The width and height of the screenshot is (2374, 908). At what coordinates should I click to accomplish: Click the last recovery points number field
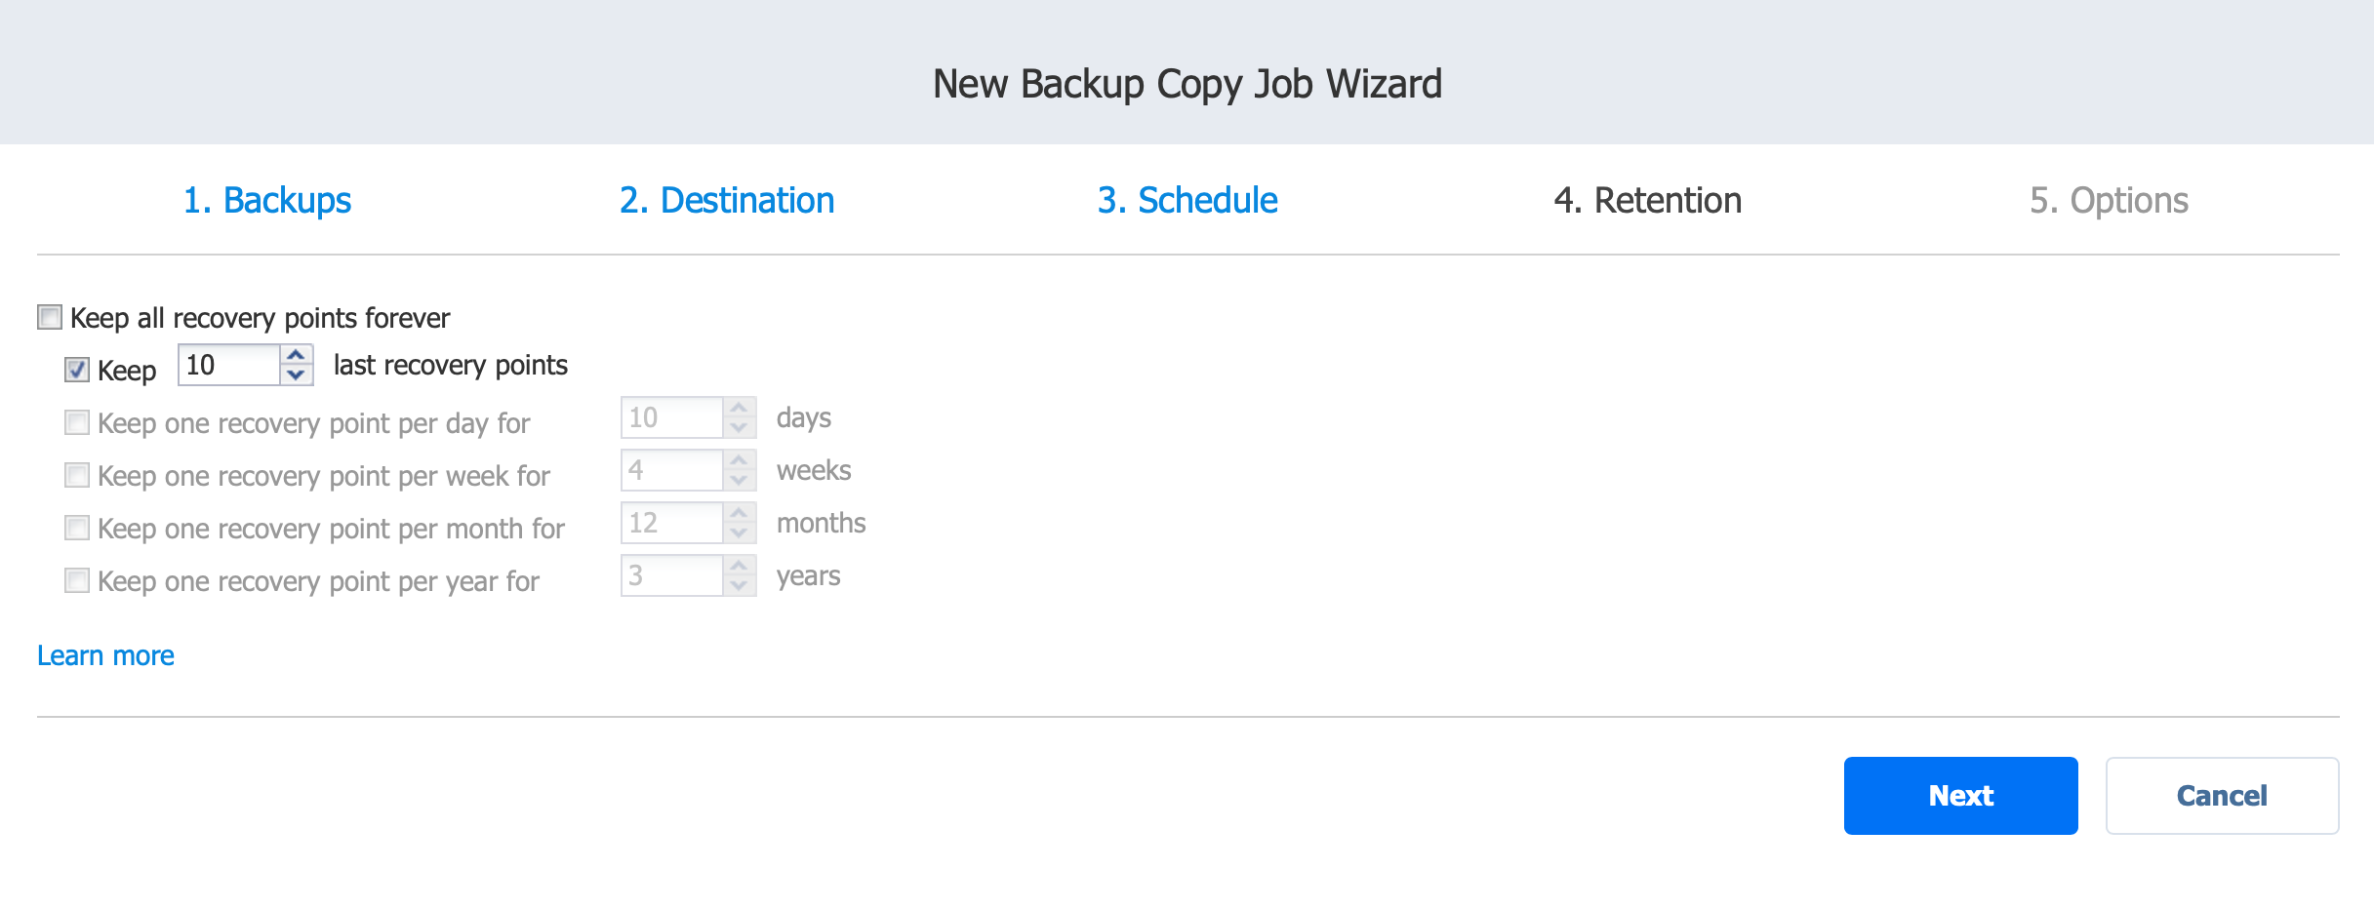[229, 365]
